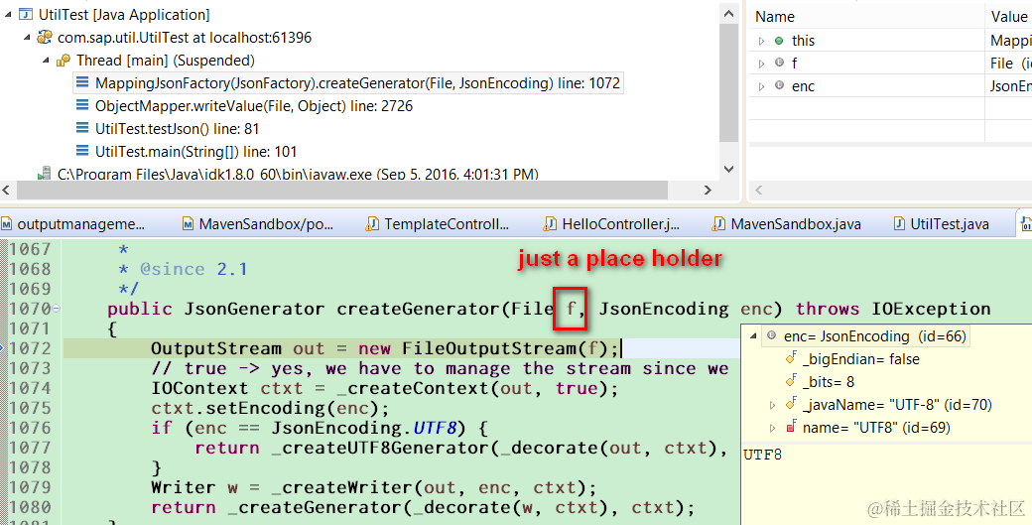1032x525 pixels.
Task: Collapse the UtilTest Java Application node
Action: coord(8,15)
